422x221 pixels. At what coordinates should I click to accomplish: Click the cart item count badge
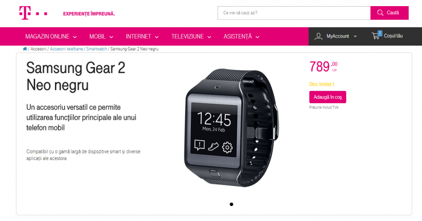380,33
